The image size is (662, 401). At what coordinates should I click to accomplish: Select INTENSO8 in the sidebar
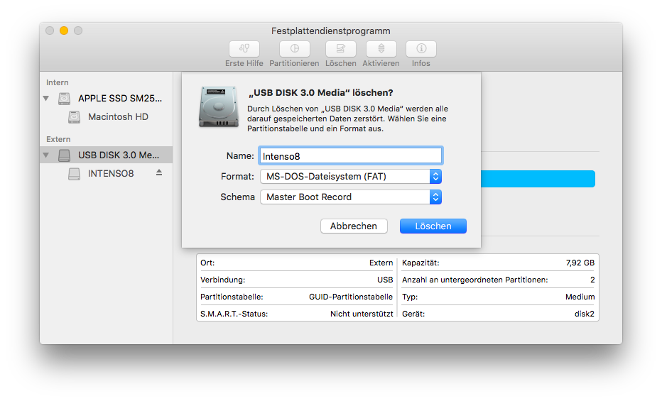pos(111,173)
